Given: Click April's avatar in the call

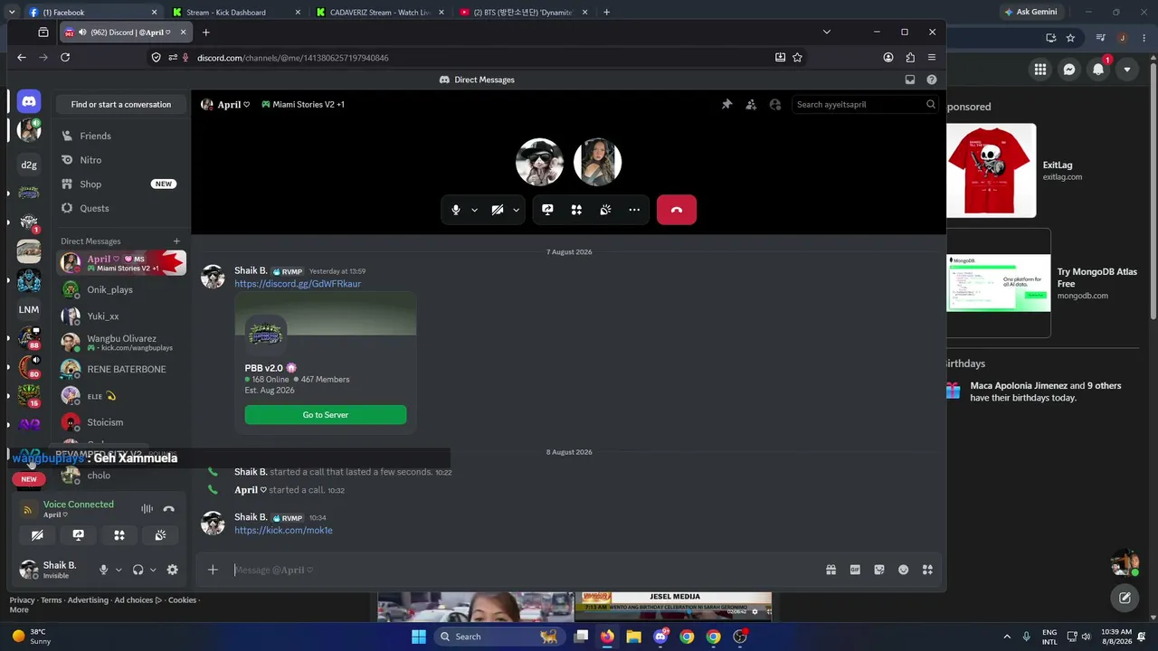Looking at the screenshot, I should (x=597, y=163).
